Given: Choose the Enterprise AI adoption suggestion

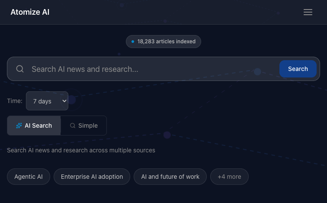Looking at the screenshot, I should point(92,177).
